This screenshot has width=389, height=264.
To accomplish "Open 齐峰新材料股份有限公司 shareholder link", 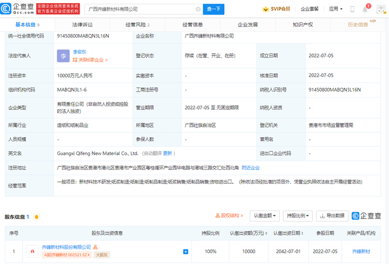I will pyautogui.click(x=66, y=247).
